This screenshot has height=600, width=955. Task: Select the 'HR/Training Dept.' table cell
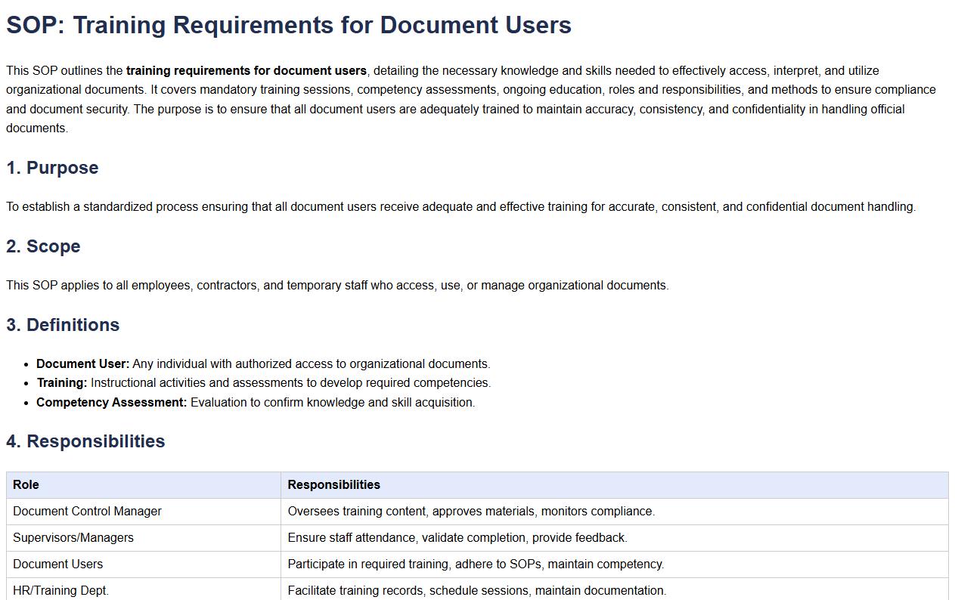tap(60, 590)
